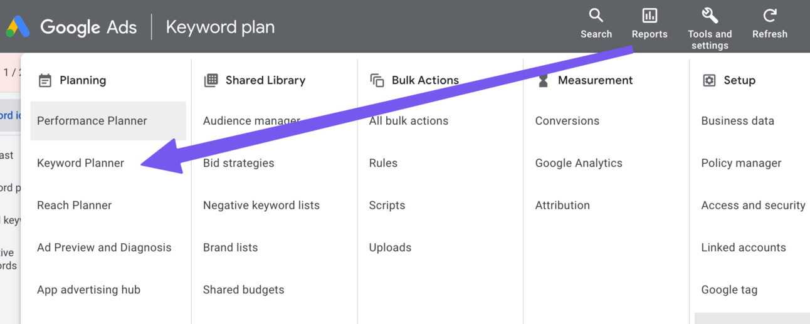
Task: Click the Measurement hourglass icon
Action: [543, 80]
